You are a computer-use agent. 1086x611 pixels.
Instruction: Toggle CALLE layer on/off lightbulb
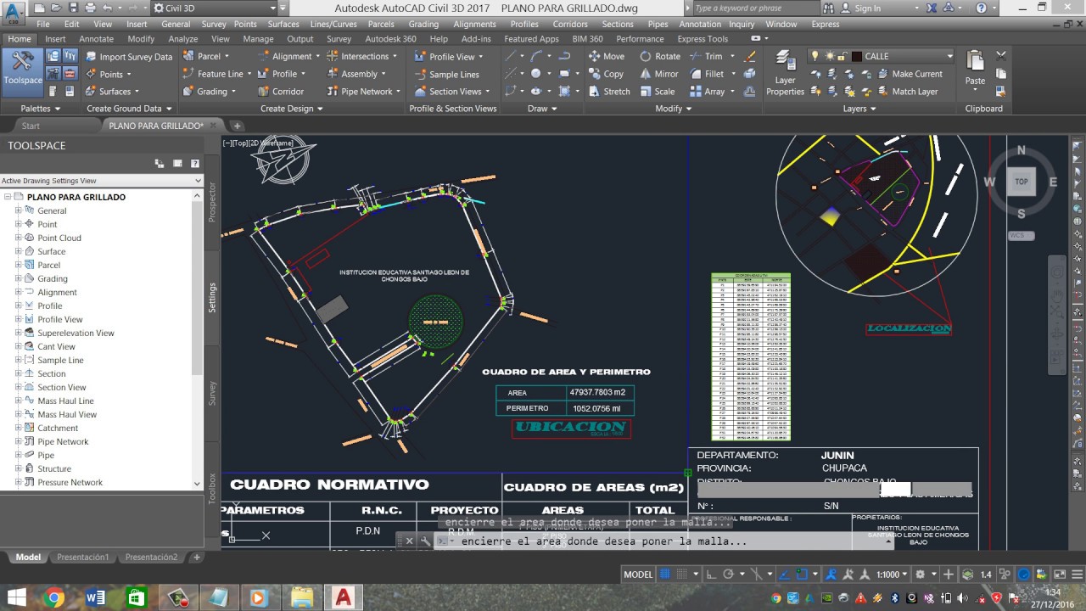[815, 56]
